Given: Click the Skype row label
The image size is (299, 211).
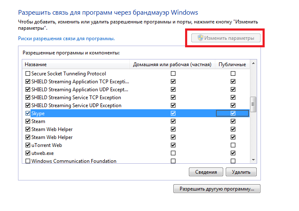Looking at the screenshot, I should (x=38, y=113).
